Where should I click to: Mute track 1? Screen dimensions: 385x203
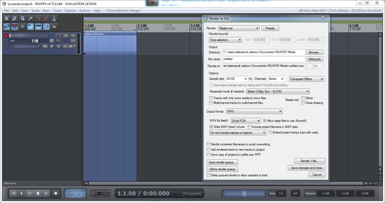66,36
